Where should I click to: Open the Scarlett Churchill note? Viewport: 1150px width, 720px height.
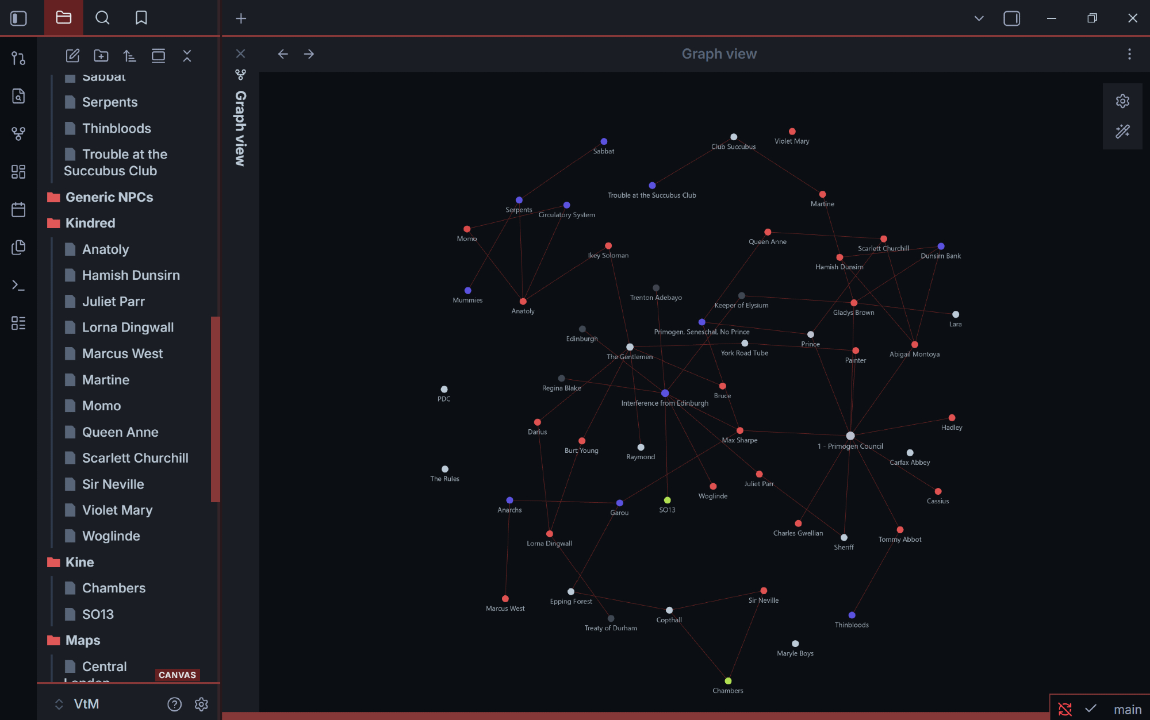(135, 458)
